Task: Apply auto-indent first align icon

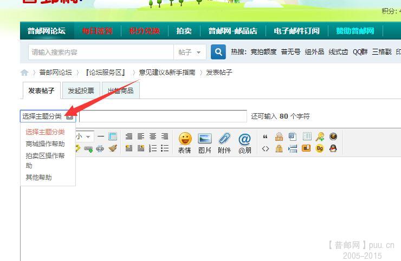Action: point(129,136)
